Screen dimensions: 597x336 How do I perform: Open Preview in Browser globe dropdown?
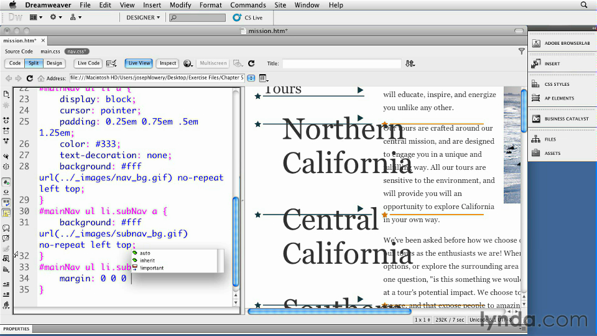188,63
